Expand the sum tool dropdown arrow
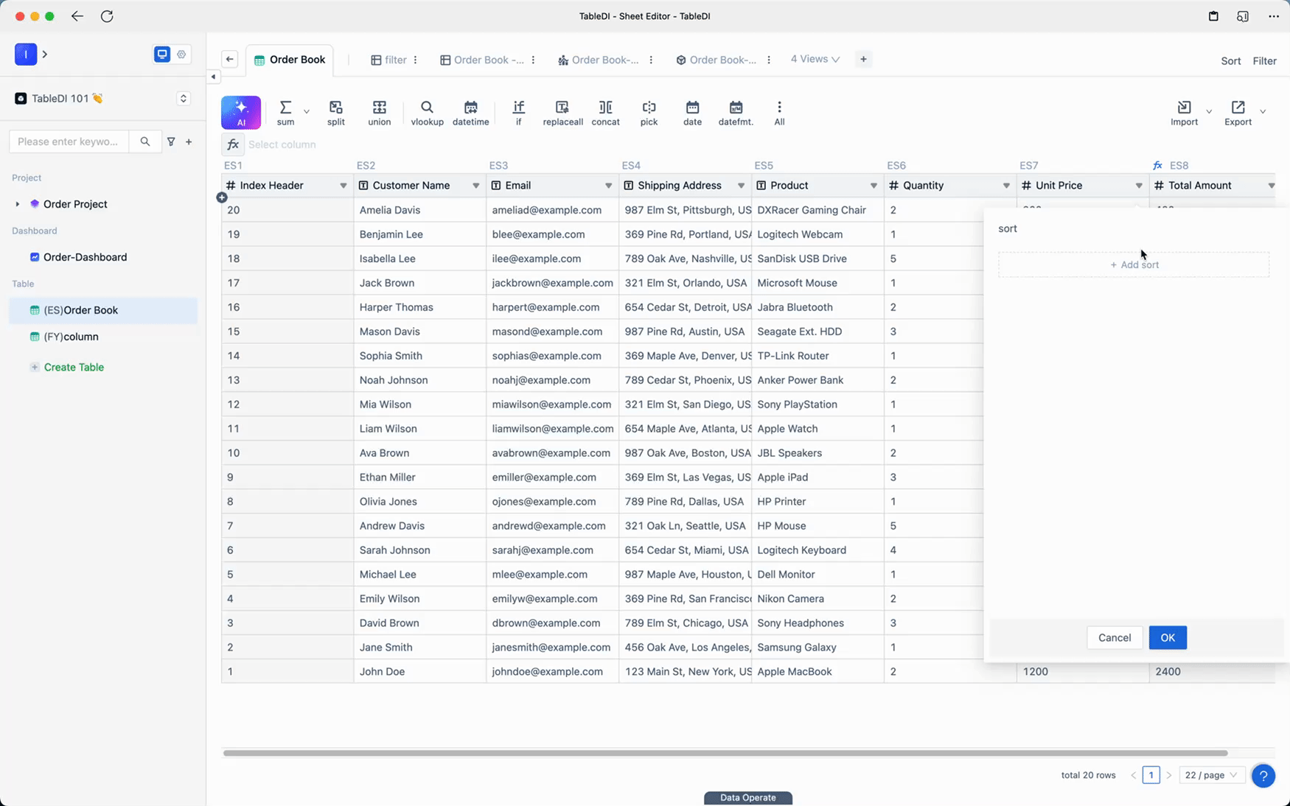The image size is (1290, 806). [307, 112]
